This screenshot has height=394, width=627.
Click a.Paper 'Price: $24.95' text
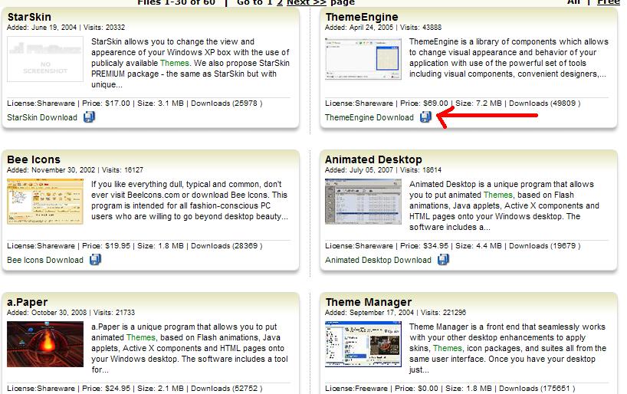click(106, 389)
